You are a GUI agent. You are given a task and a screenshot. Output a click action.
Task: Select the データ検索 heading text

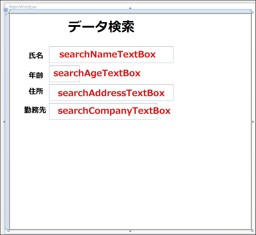pos(101,27)
